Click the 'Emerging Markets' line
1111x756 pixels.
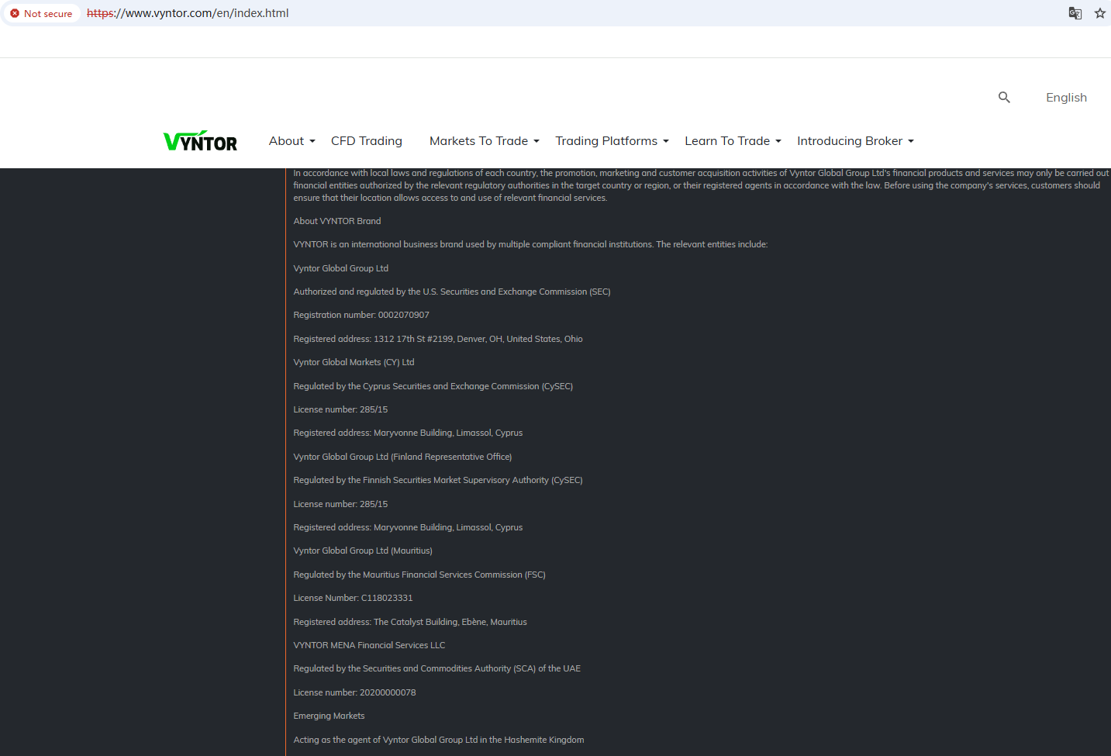[x=329, y=716]
